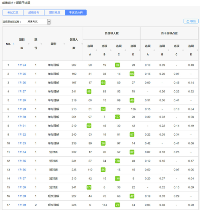
Task: Open the 17139 link in row 16
Action: (x=22, y=196)
